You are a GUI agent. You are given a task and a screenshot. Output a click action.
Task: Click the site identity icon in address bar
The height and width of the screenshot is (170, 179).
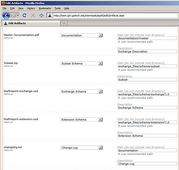(x=50, y=15)
